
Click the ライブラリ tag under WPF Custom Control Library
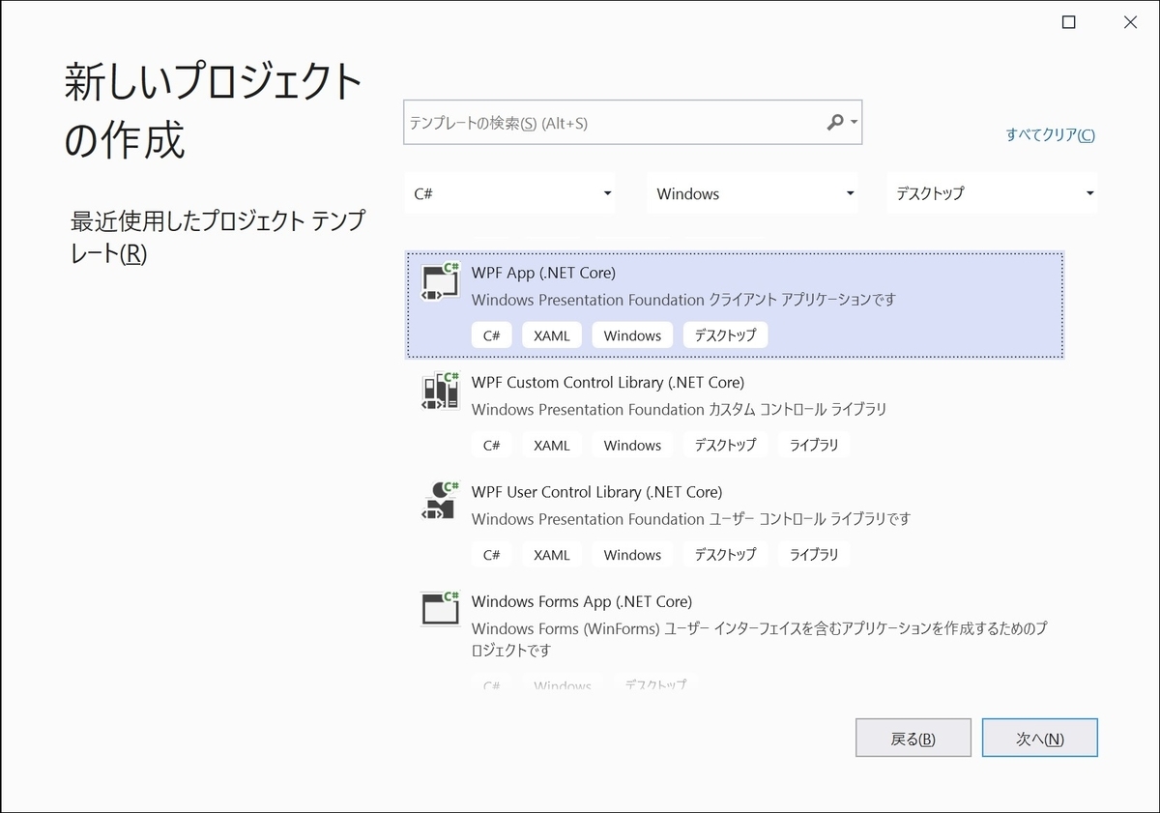point(814,445)
